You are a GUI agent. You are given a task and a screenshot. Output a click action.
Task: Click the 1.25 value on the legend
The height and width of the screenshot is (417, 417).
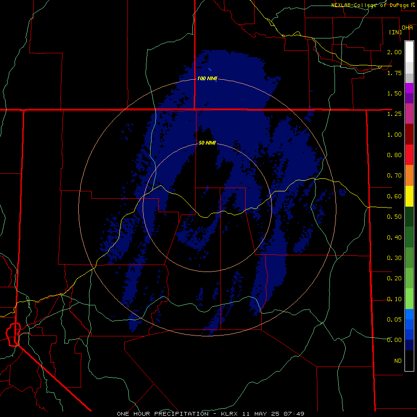(394, 114)
